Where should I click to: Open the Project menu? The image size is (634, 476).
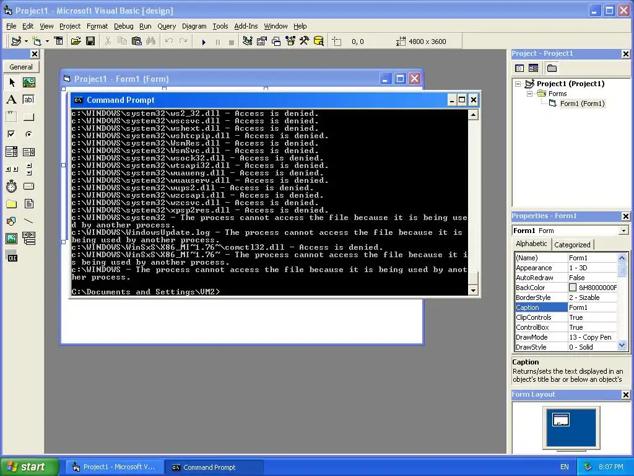[70, 26]
